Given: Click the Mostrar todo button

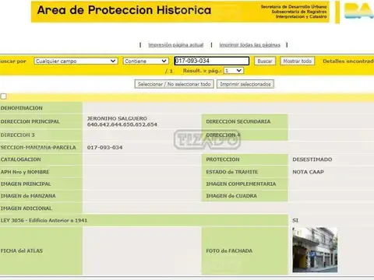Looking at the screenshot, I should (298, 61).
